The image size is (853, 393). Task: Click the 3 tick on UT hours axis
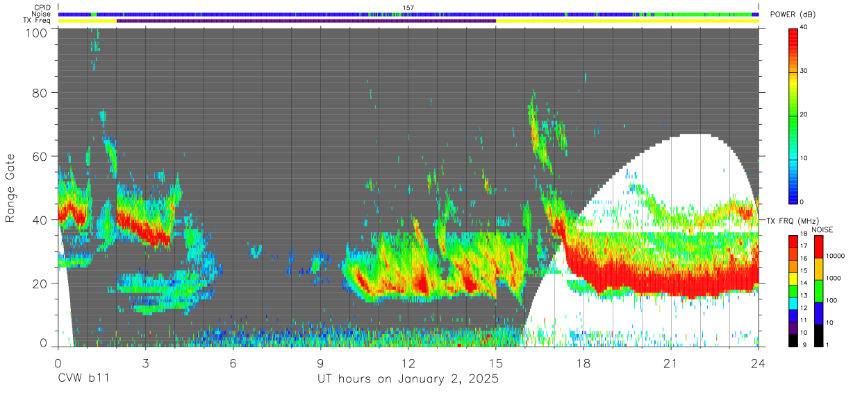145,363
